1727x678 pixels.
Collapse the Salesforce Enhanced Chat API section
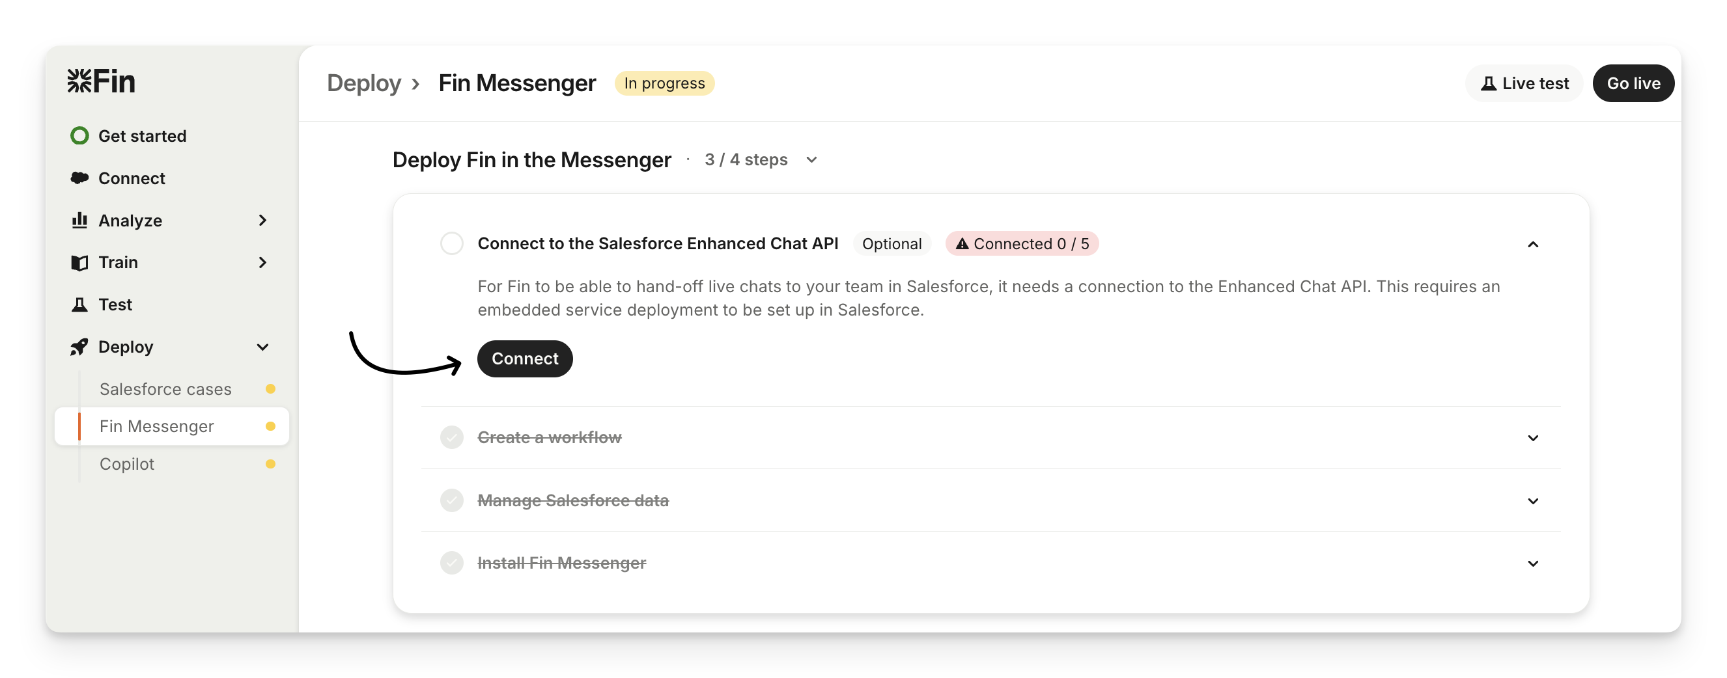pos(1532,245)
